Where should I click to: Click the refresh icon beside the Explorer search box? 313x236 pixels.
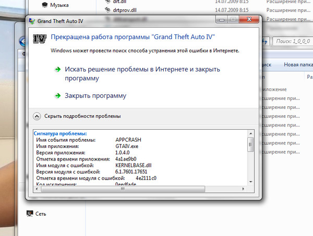265,42
